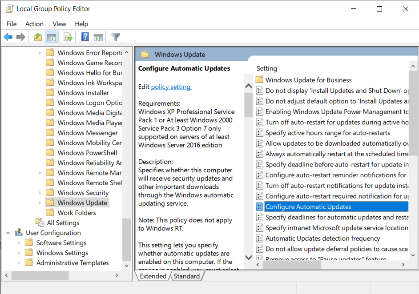
Task: Open the Action menu
Action: [x=34, y=24]
